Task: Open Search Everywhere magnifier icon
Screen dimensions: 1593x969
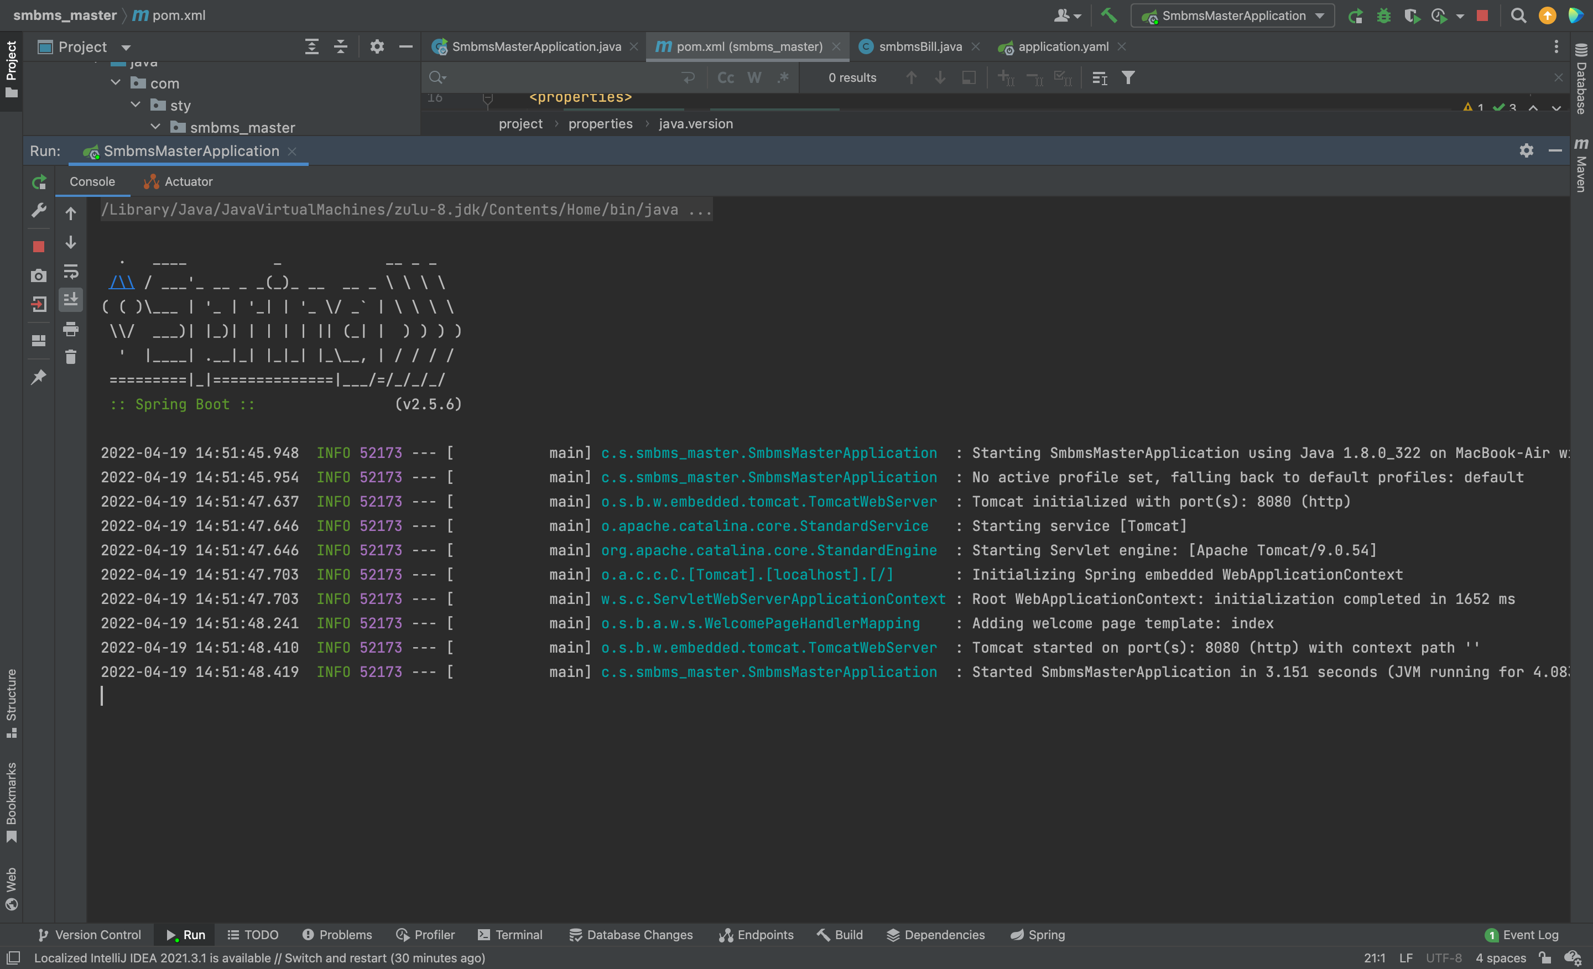Action: pyautogui.click(x=1519, y=15)
